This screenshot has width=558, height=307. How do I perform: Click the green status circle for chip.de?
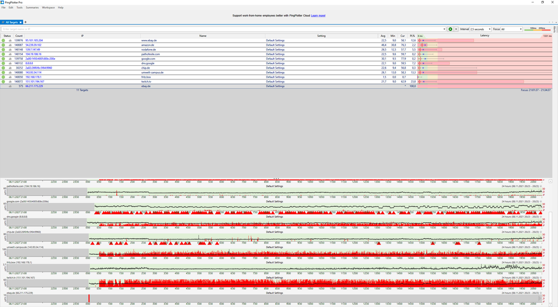[x=3, y=68]
